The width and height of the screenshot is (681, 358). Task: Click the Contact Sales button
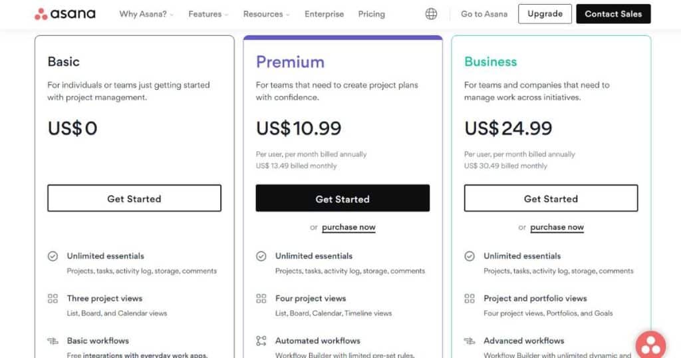point(613,14)
